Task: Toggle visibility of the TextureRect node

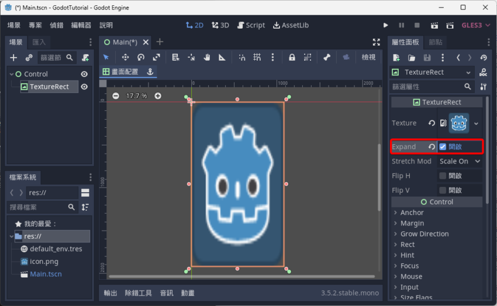Action: coord(84,86)
